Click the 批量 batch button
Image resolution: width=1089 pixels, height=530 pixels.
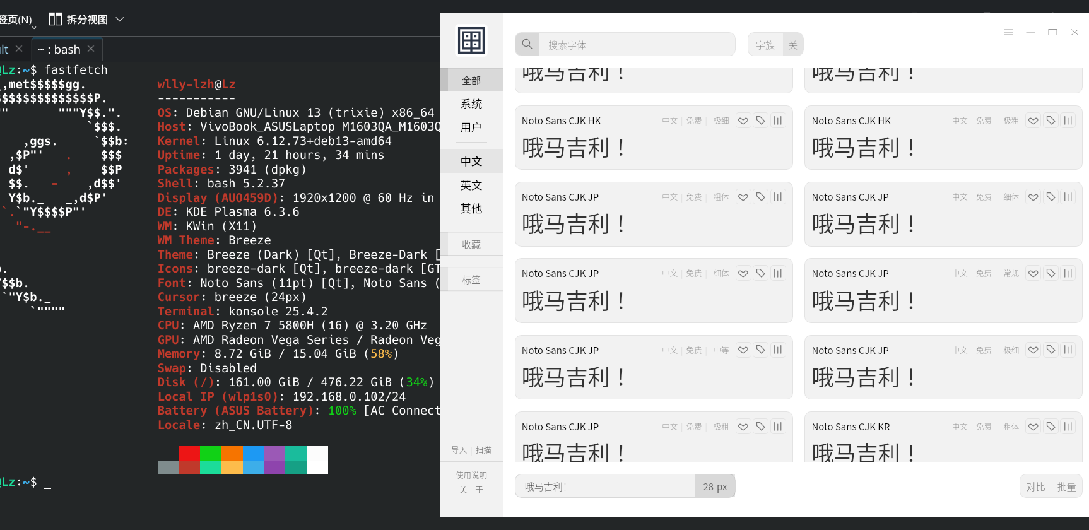tap(1067, 486)
